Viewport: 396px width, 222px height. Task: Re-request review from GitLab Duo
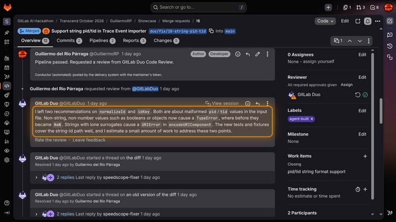[x=358, y=95]
